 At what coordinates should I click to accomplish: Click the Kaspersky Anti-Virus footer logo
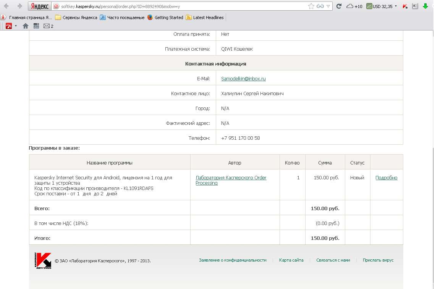click(43, 260)
